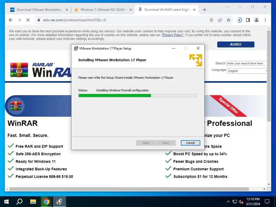This screenshot has height=207, width=276.
Task: Open File Explorer from taskbar
Action: pos(33,202)
